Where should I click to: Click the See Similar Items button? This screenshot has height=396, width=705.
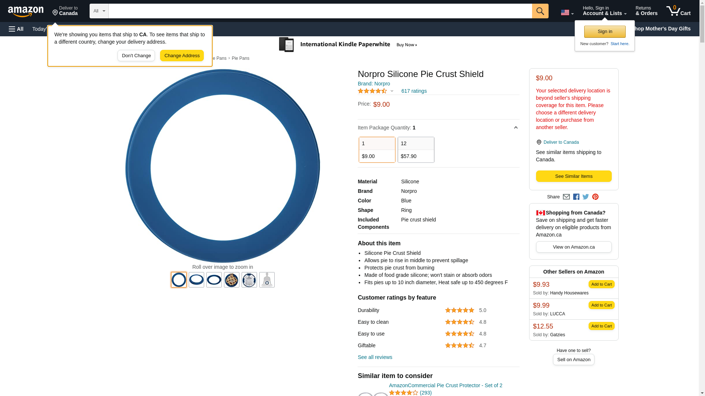click(574, 176)
